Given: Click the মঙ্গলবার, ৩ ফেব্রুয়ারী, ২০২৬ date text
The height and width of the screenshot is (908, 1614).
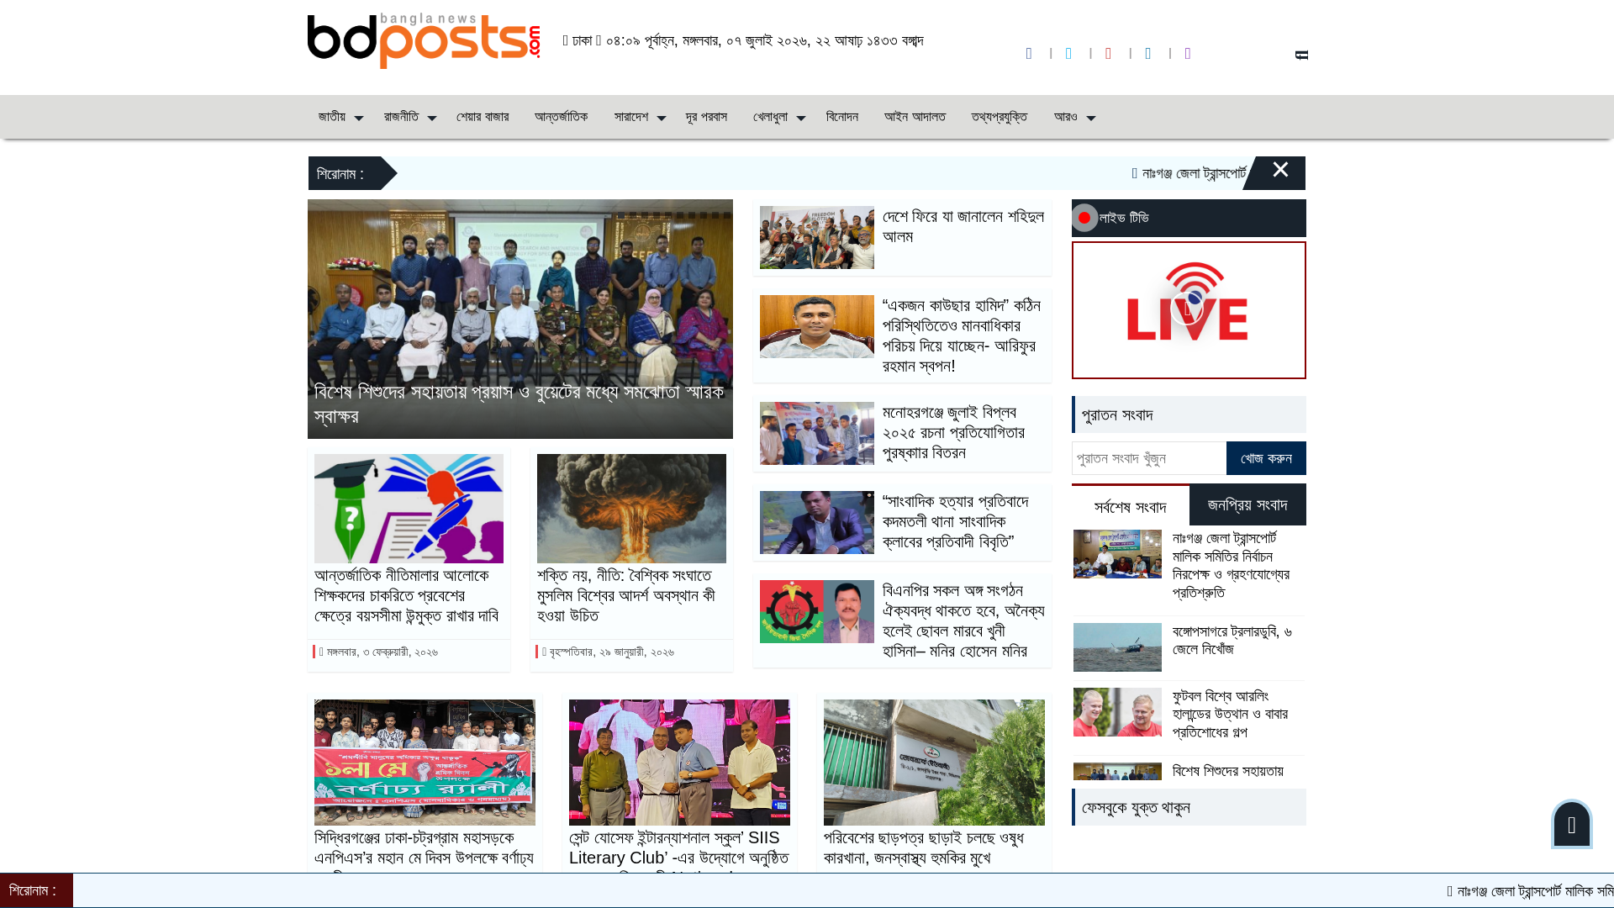Looking at the screenshot, I should [x=382, y=652].
